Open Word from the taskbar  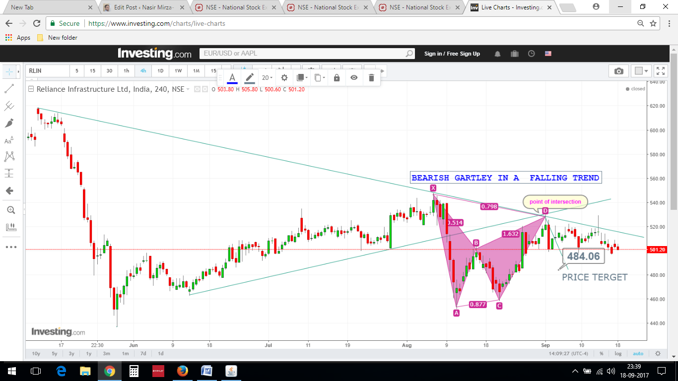coord(206,371)
